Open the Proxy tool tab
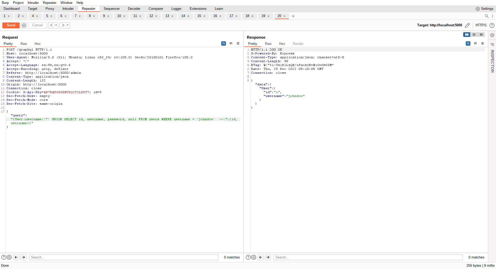The width and height of the screenshot is (496, 269). [50, 9]
